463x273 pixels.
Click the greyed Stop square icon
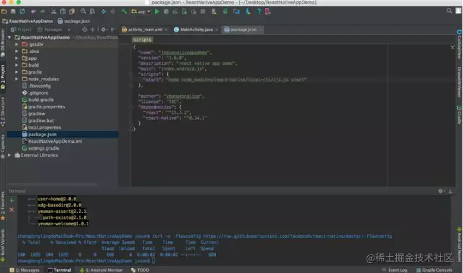tap(203, 11)
